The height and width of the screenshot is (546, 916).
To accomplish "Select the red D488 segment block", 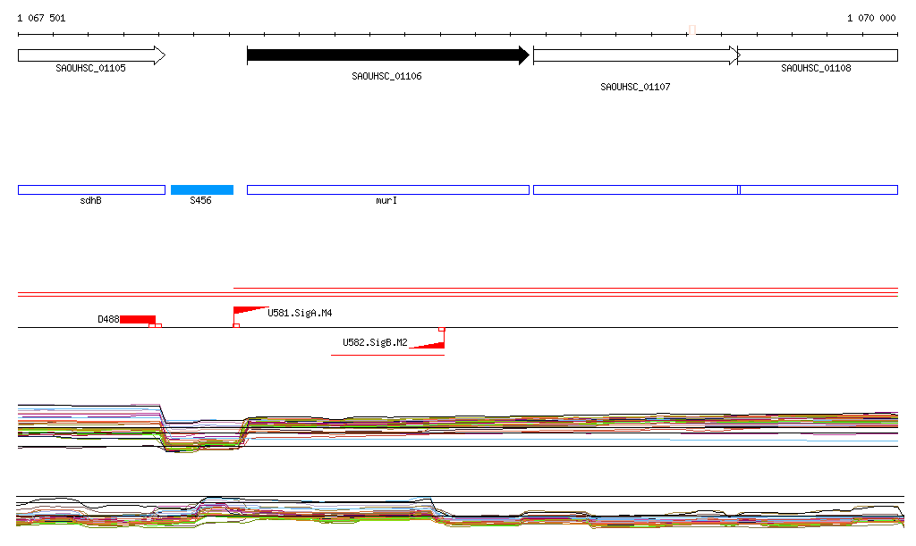I will (x=138, y=319).
